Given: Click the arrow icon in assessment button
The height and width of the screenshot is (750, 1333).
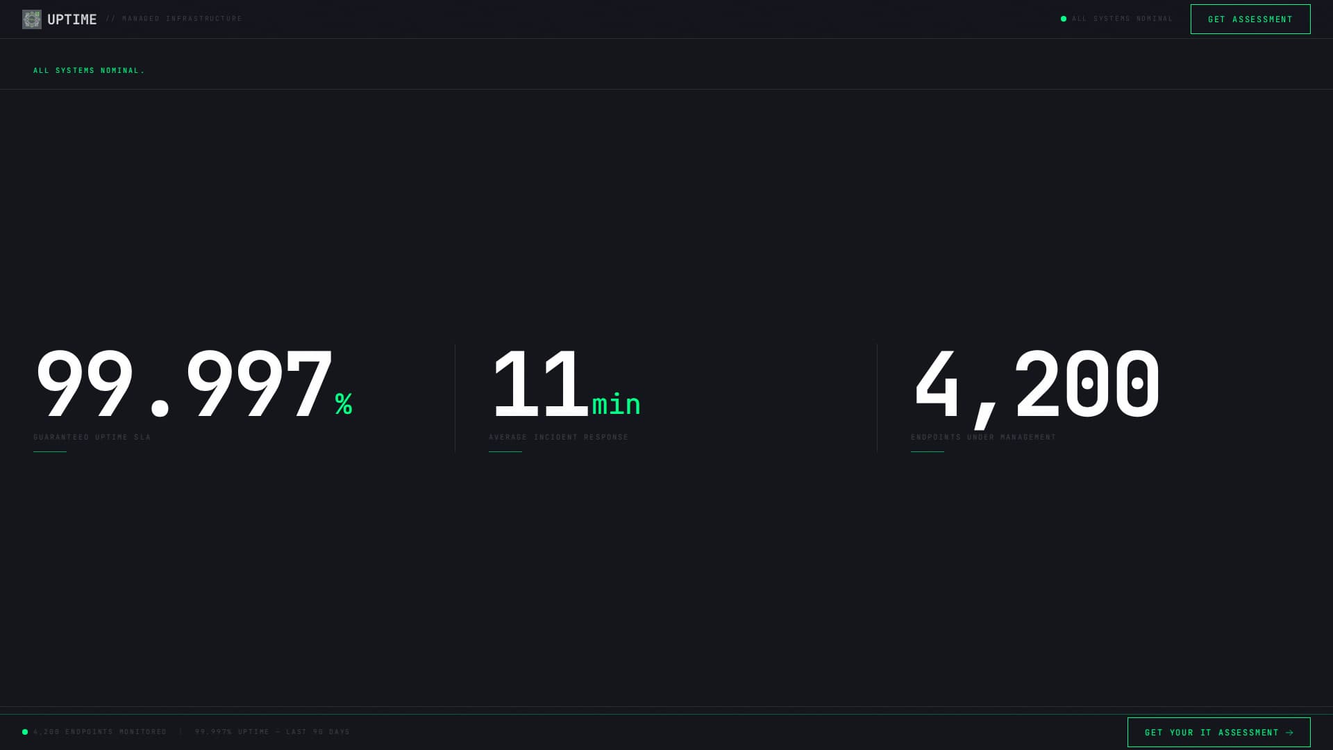Looking at the screenshot, I should point(1289,733).
